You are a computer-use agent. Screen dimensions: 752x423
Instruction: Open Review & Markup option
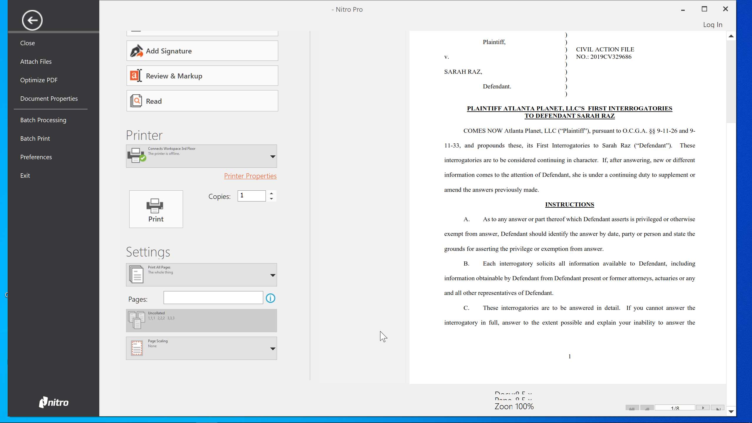coord(202,76)
